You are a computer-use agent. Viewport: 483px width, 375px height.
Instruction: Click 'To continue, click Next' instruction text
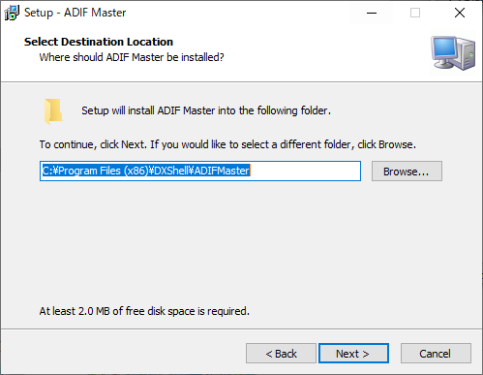(227, 144)
